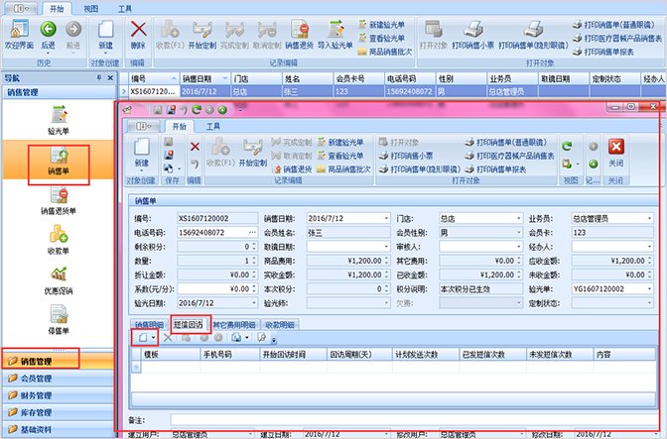
Task: Select row XS1607120... in the main list
Action: [393, 91]
